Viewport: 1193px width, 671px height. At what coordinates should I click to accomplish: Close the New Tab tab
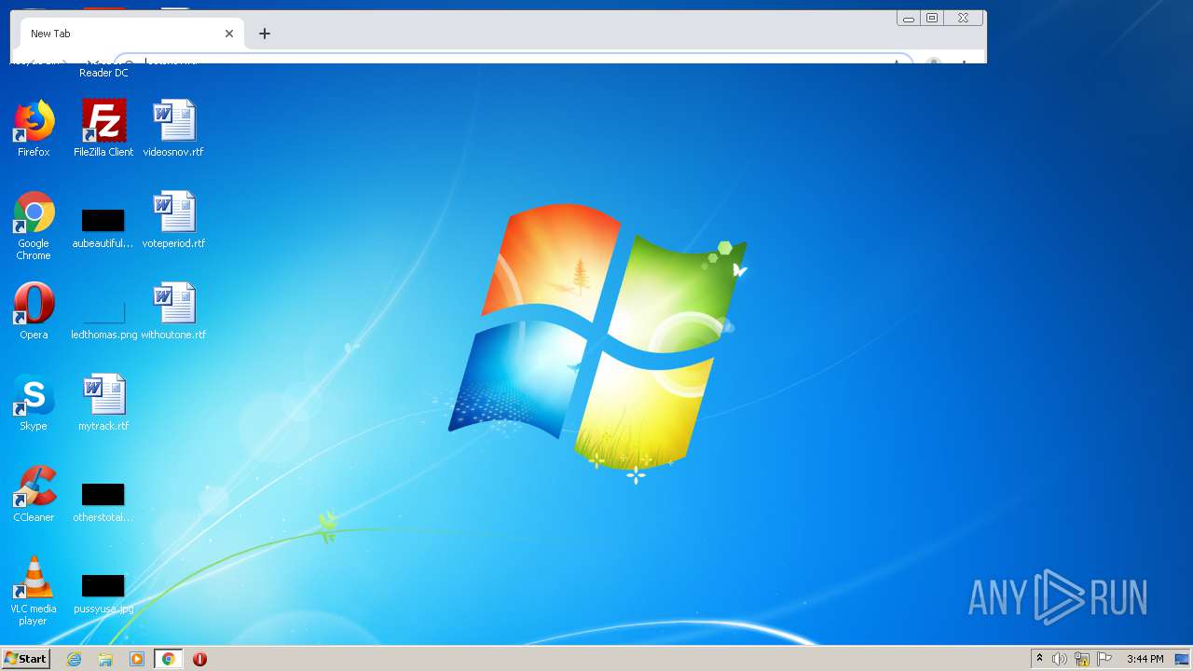[229, 34]
